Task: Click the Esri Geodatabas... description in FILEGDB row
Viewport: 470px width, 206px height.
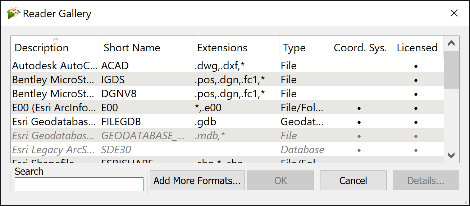Action: coord(55,122)
